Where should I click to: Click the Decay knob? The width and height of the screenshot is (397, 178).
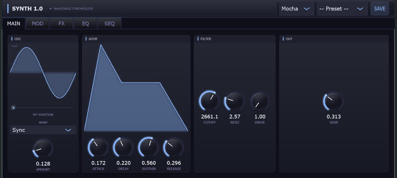[123, 147]
